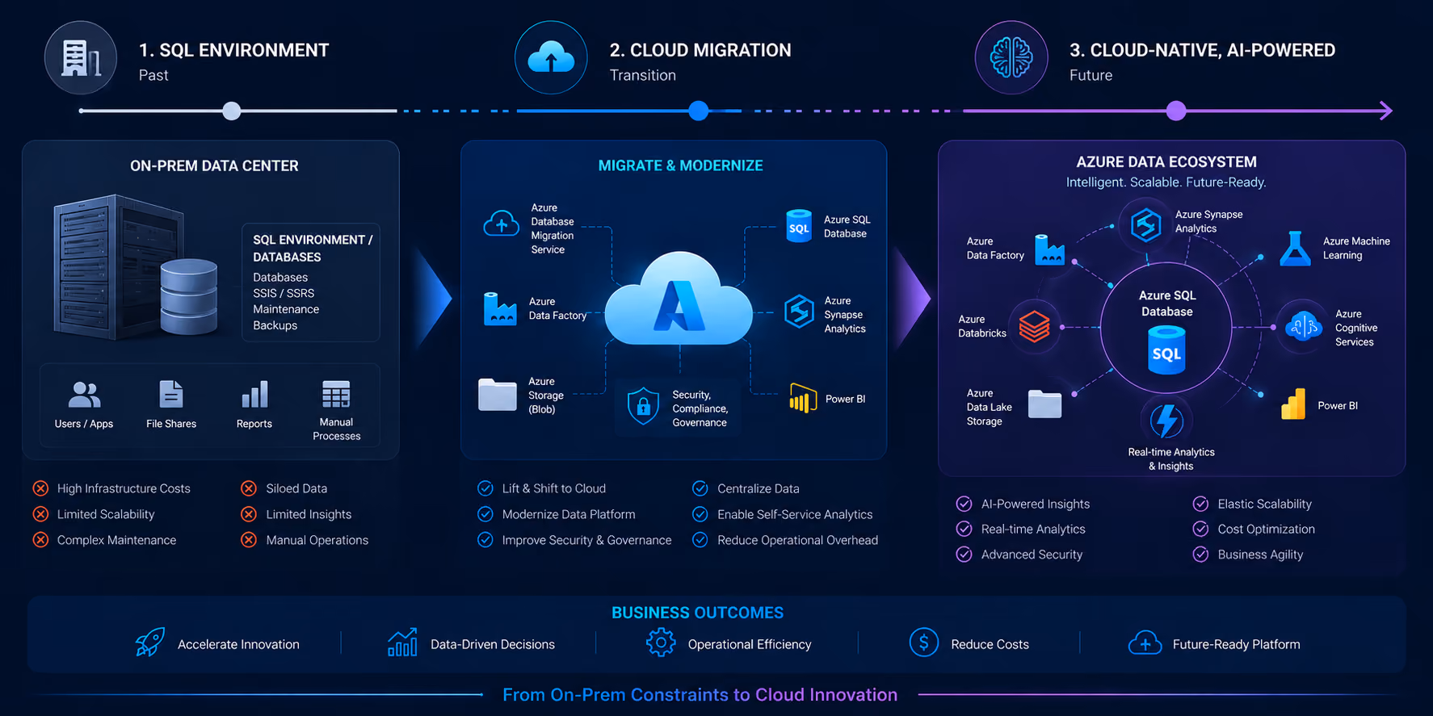Click the Reduce Operational Overhead text
The height and width of the screenshot is (716, 1433).
click(797, 540)
